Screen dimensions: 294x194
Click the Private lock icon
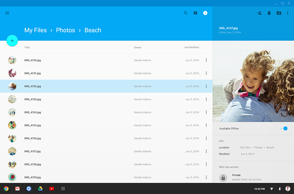point(223,178)
